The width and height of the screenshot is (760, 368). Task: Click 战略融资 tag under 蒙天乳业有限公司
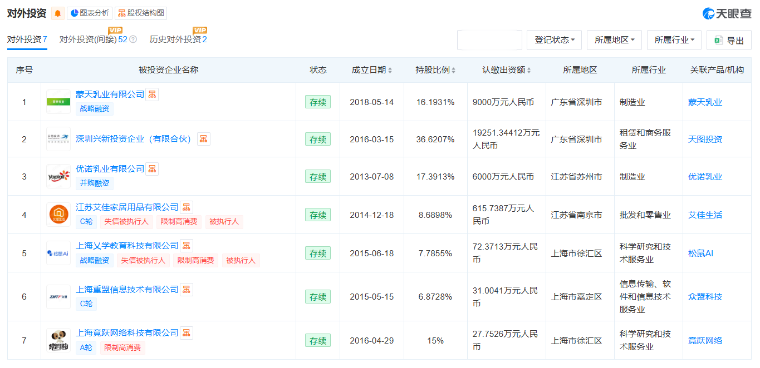[95, 109]
